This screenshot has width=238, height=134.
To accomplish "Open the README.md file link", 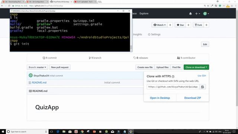I will (39, 83).
